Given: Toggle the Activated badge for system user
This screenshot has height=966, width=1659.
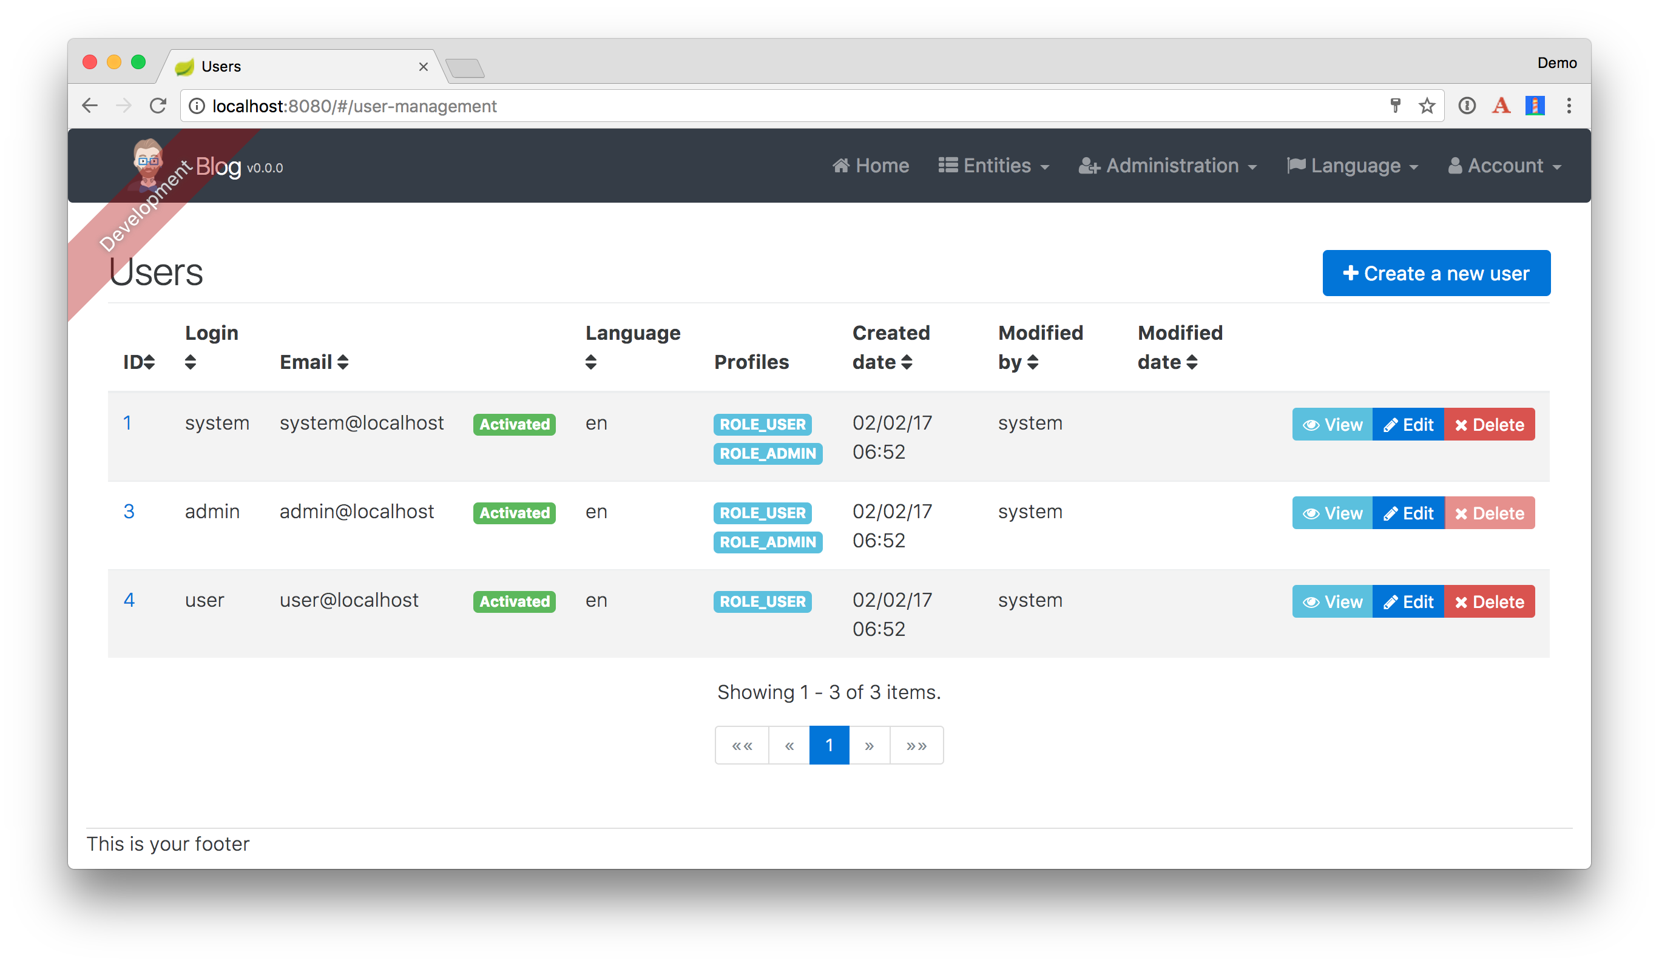Looking at the screenshot, I should click(x=514, y=424).
